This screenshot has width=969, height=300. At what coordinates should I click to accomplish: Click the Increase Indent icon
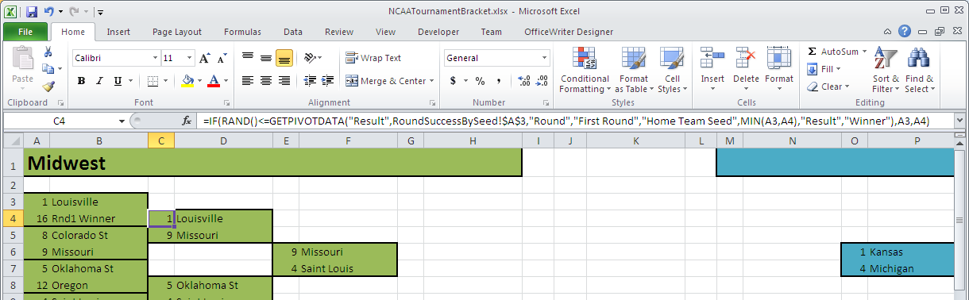[326, 80]
